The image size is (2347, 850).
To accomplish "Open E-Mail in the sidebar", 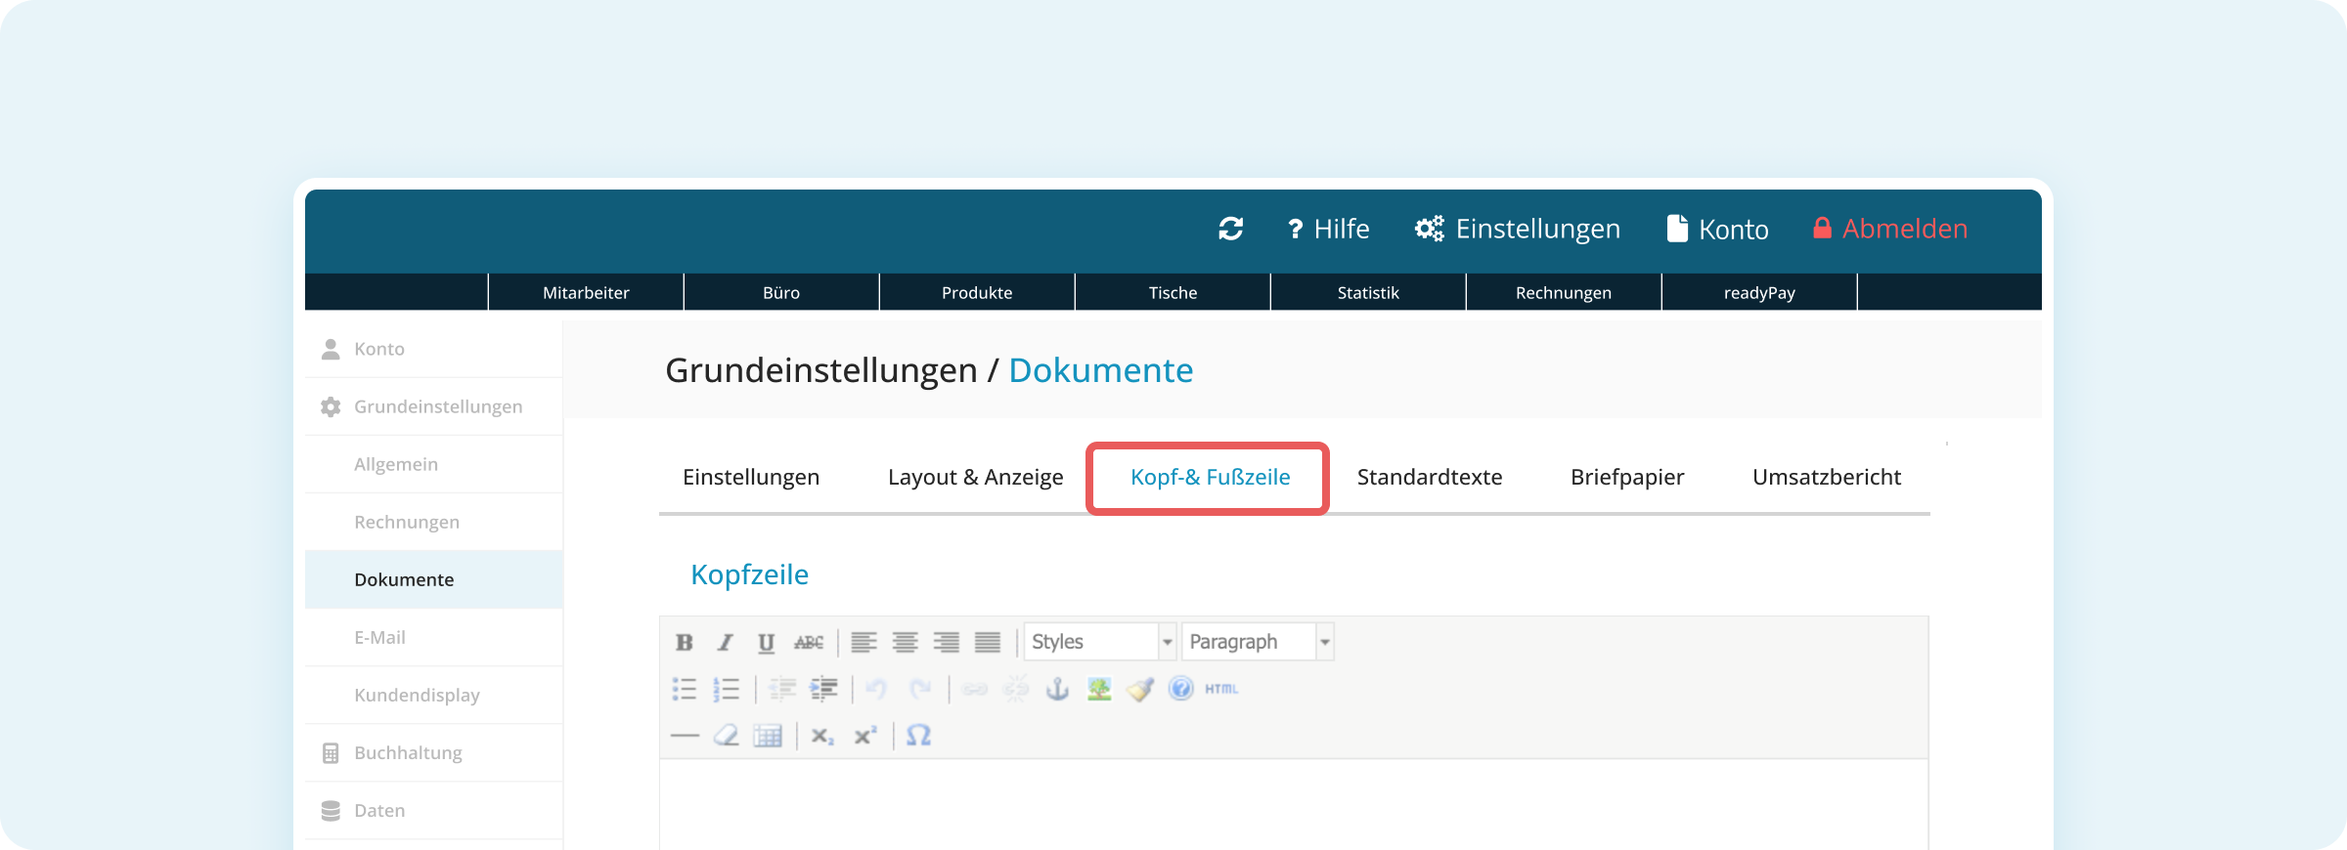I will point(434,637).
